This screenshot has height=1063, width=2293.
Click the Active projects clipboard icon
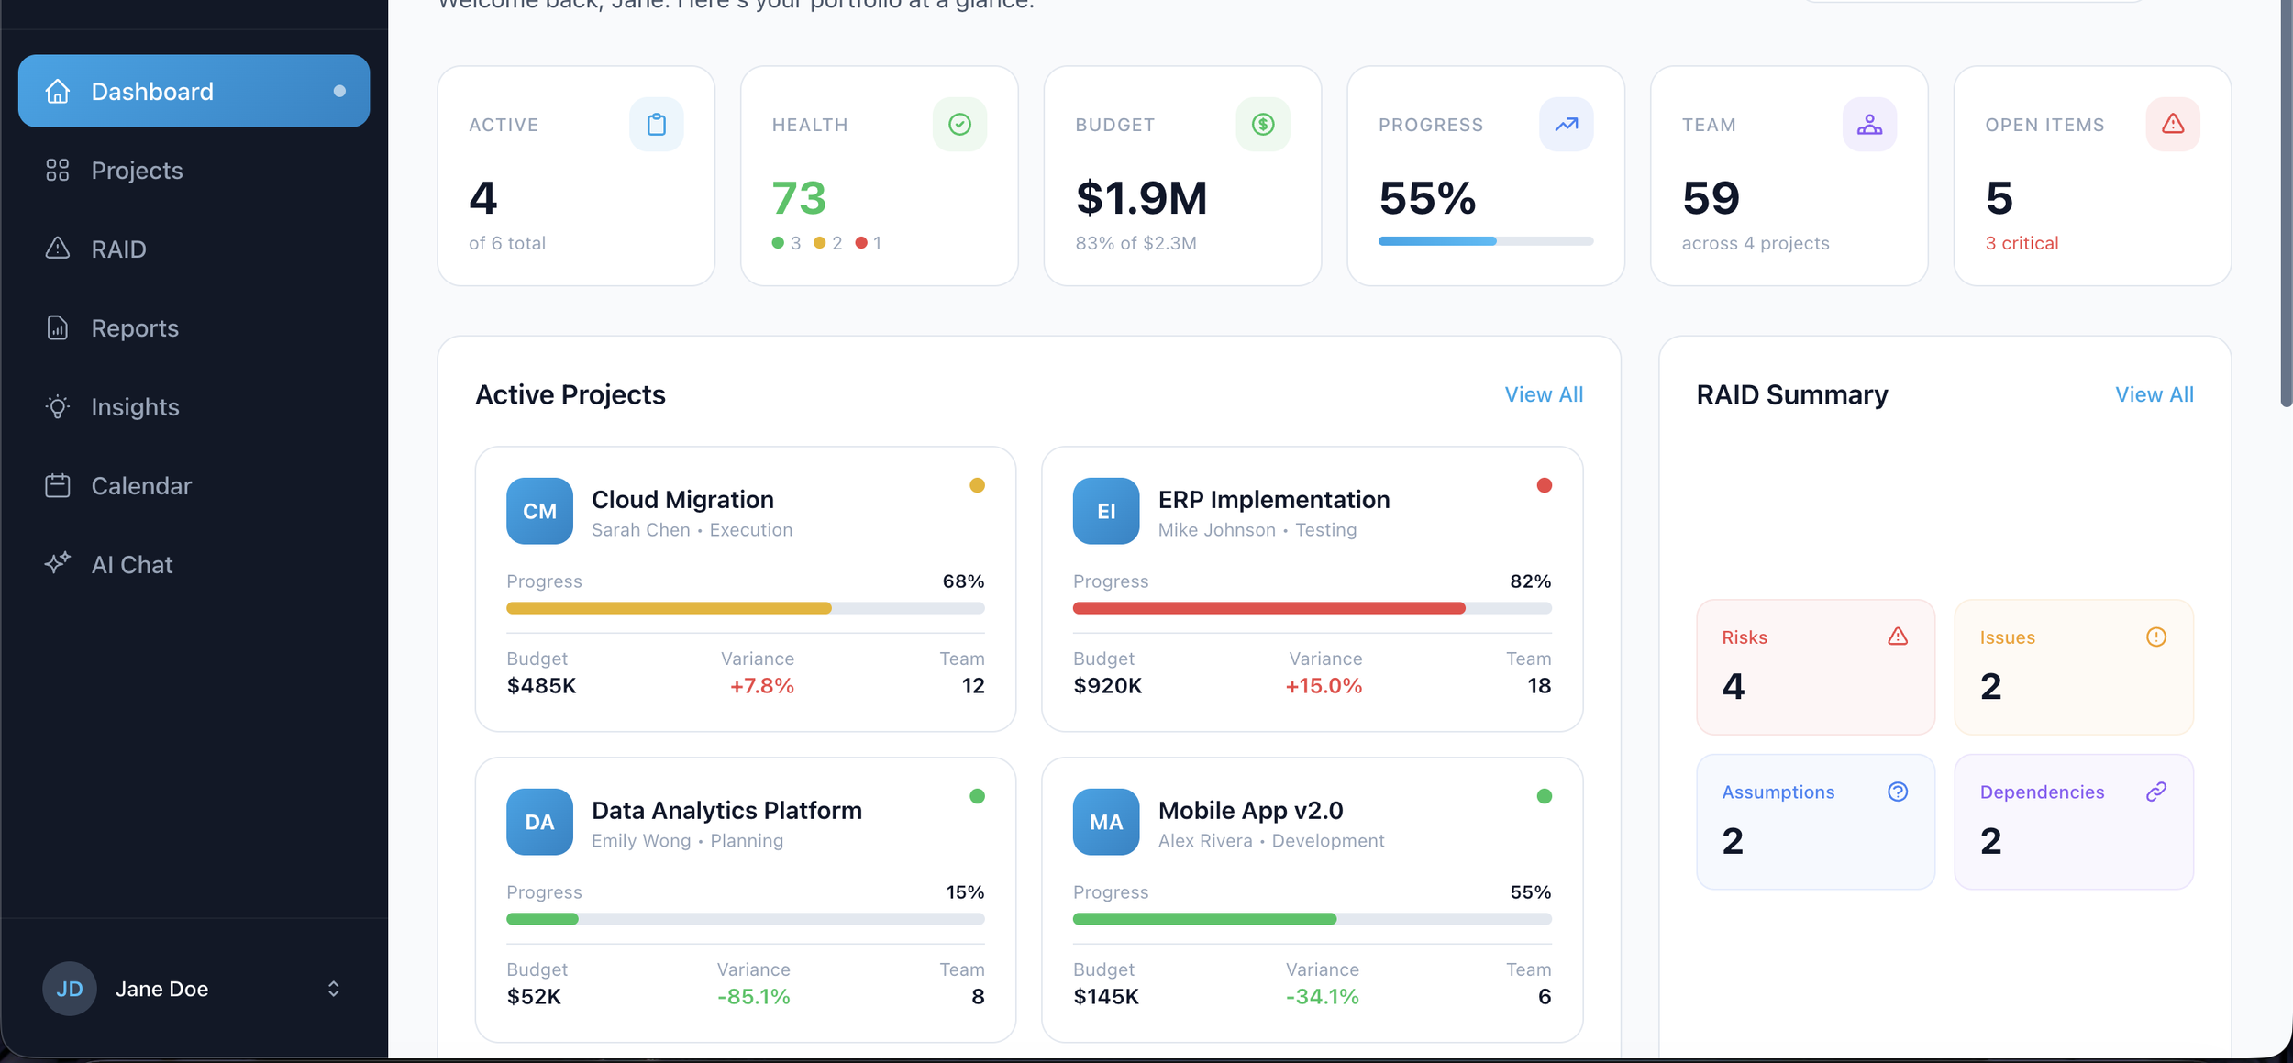coord(656,124)
